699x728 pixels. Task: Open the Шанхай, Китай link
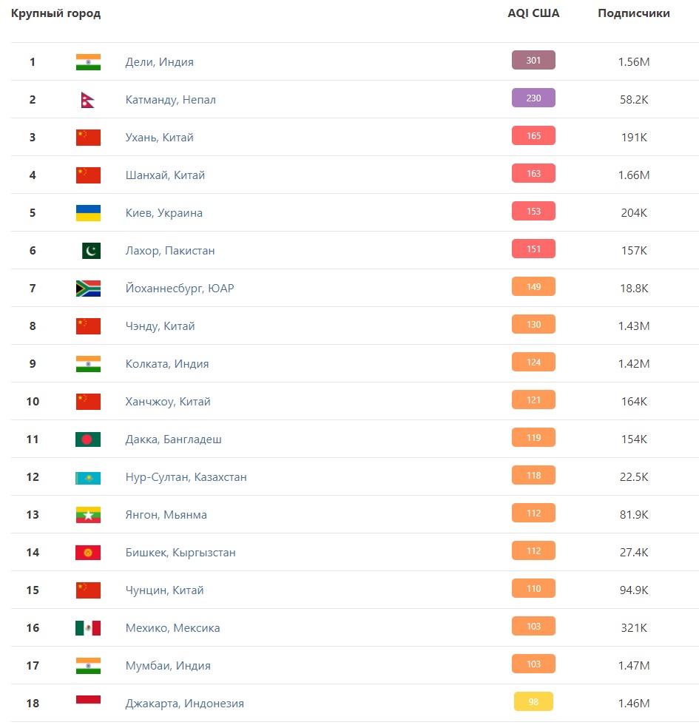click(165, 175)
